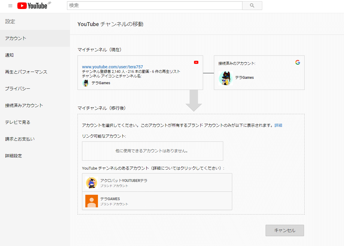The image size is (344, 246).
Task: Open the 接続済みアカウント section
Action: point(23,105)
